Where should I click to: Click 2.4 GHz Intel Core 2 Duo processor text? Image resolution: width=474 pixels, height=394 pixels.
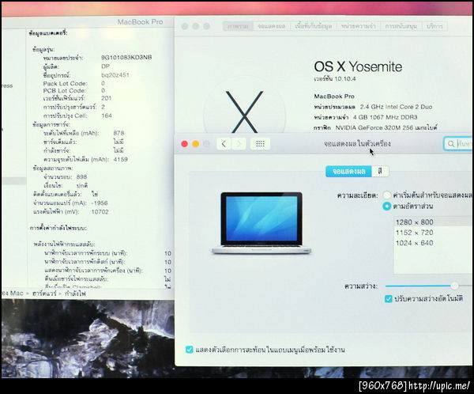[396, 107]
